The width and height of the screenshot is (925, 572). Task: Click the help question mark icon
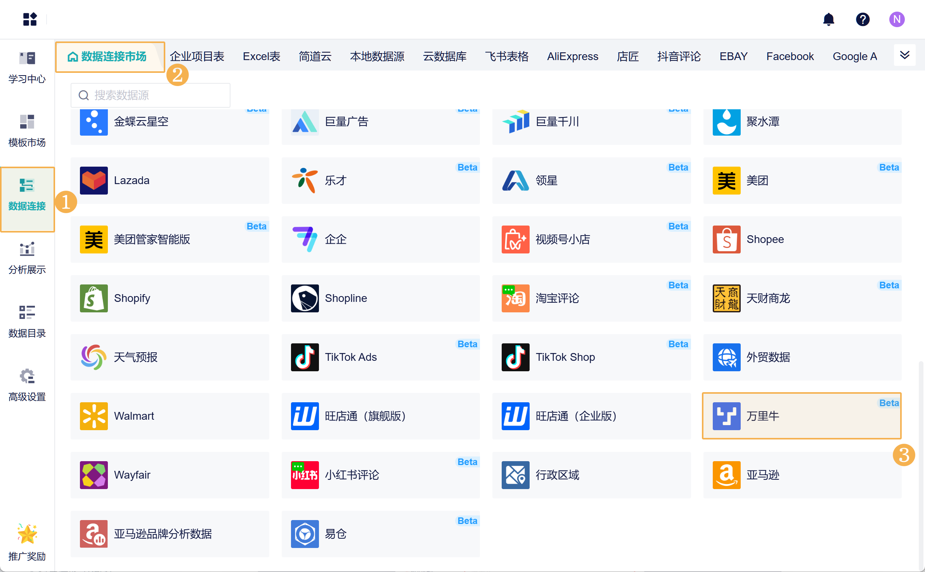click(x=863, y=19)
